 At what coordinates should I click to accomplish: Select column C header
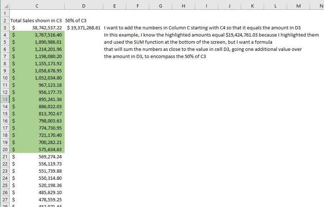point(37,6)
